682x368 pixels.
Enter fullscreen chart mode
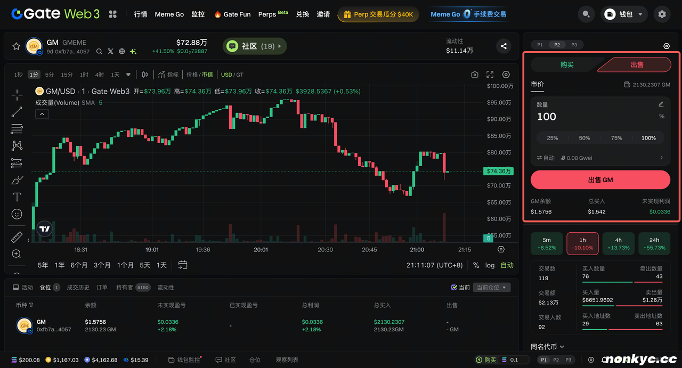coord(490,75)
